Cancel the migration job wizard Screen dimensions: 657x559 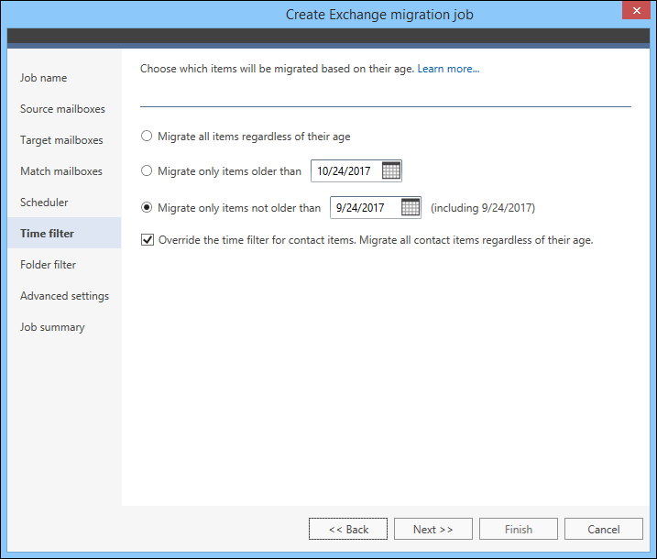click(x=603, y=529)
